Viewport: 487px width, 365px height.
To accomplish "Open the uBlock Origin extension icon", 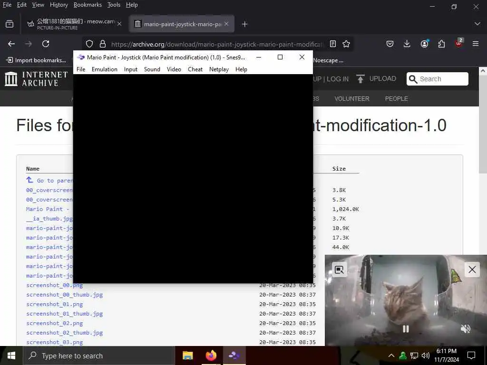I will (458, 43).
